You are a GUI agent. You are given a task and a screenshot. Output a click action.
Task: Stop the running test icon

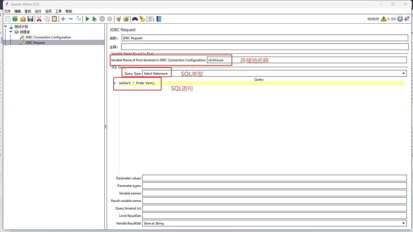pyautogui.click(x=102, y=19)
